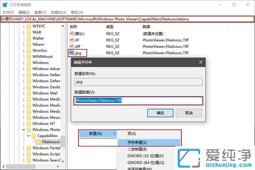Expand the Windows tree node

[x=24, y=63]
